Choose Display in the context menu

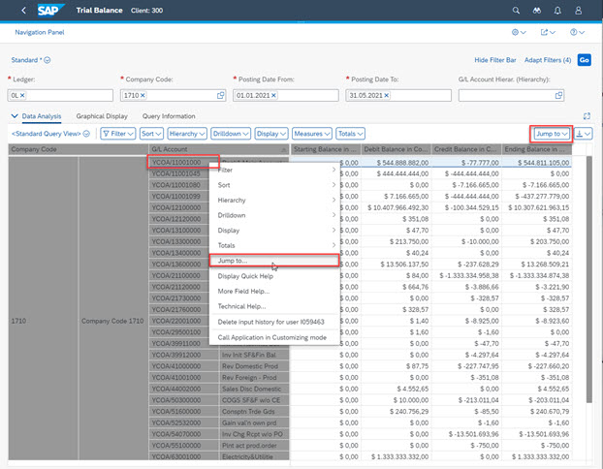point(274,231)
